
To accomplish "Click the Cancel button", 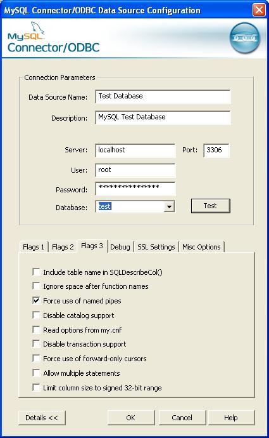I will pyautogui.click(x=182, y=418).
